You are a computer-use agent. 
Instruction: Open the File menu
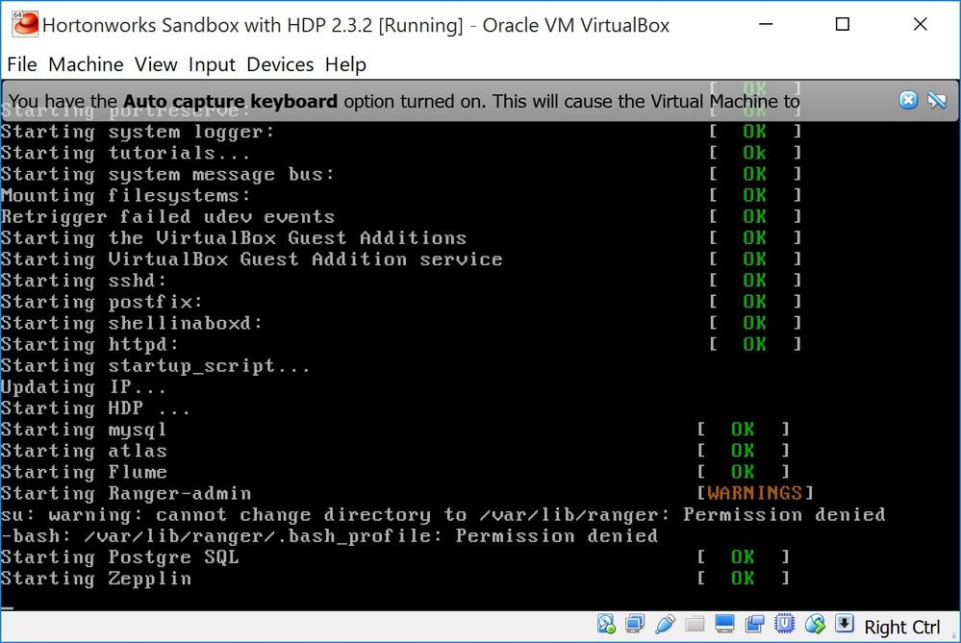22,64
